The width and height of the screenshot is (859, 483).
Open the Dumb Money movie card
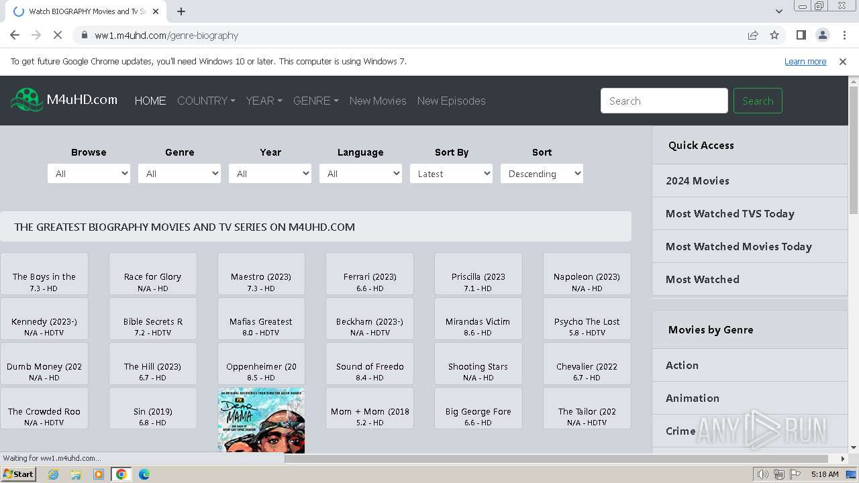(44, 364)
